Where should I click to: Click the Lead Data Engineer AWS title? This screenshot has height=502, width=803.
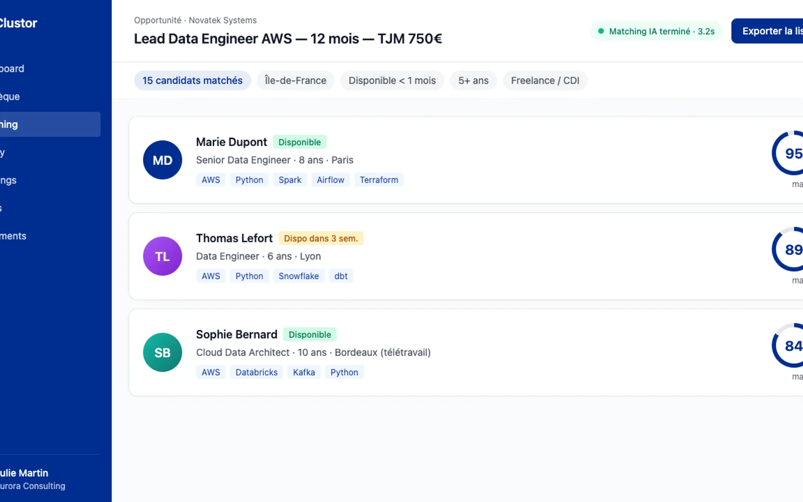pos(288,39)
